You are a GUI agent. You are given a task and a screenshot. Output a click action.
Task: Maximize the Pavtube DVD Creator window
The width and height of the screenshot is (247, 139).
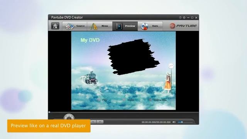[192, 17]
